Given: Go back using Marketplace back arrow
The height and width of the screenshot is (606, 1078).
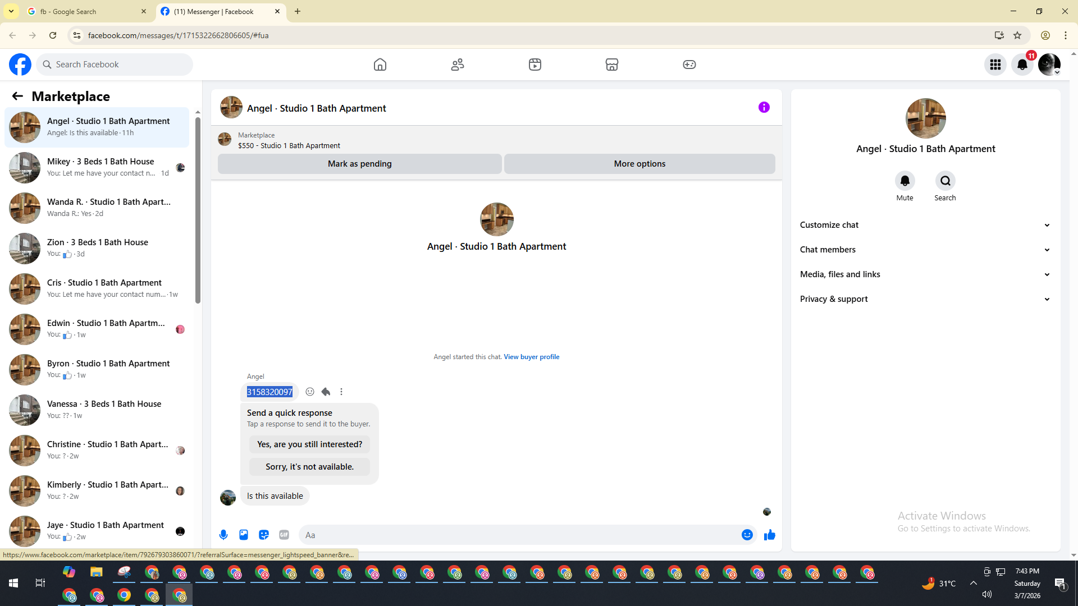Looking at the screenshot, I should 17,96.
